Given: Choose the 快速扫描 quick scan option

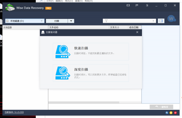Looking at the screenshot, I should click(91, 52).
